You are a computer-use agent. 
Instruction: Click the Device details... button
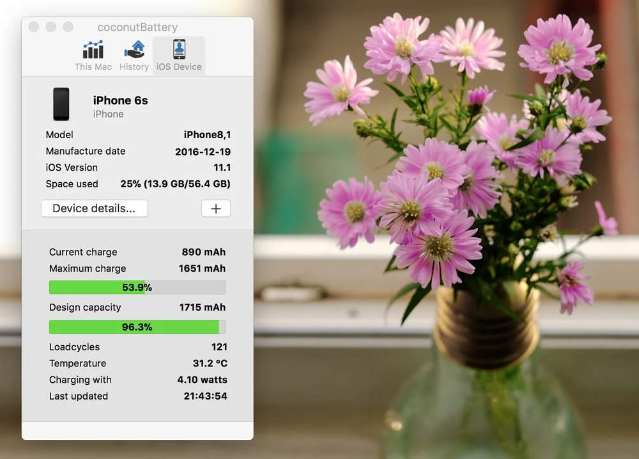94,208
